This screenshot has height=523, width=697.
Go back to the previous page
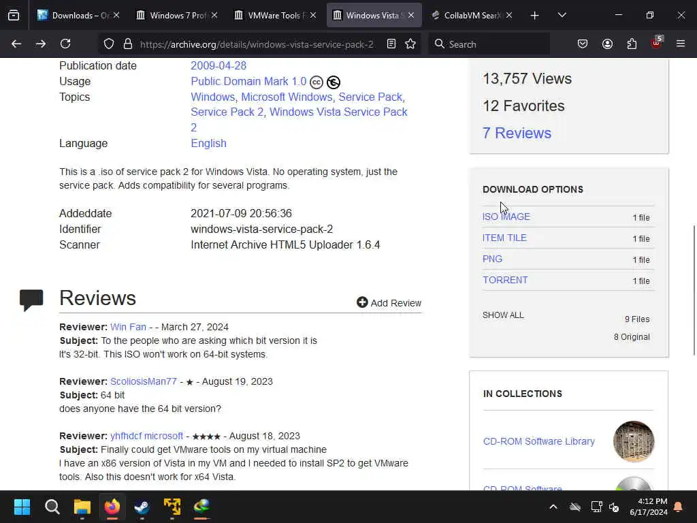[x=16, y=44]
